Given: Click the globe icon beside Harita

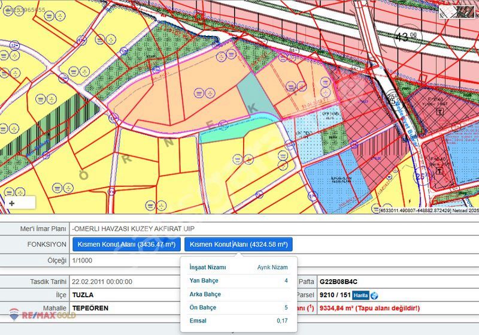Looking at the screenshot, I should (x=375, y=295).
